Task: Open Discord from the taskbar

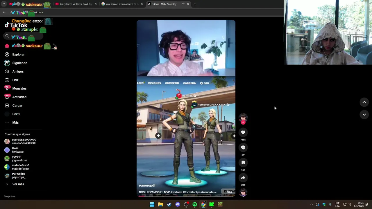Action: (x=178, y=204)
